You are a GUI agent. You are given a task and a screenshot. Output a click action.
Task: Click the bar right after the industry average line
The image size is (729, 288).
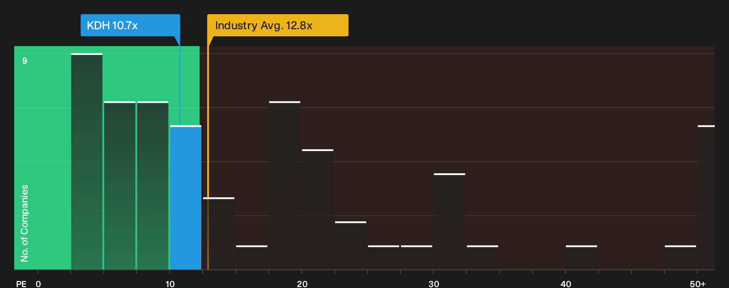tap(219, 234)
